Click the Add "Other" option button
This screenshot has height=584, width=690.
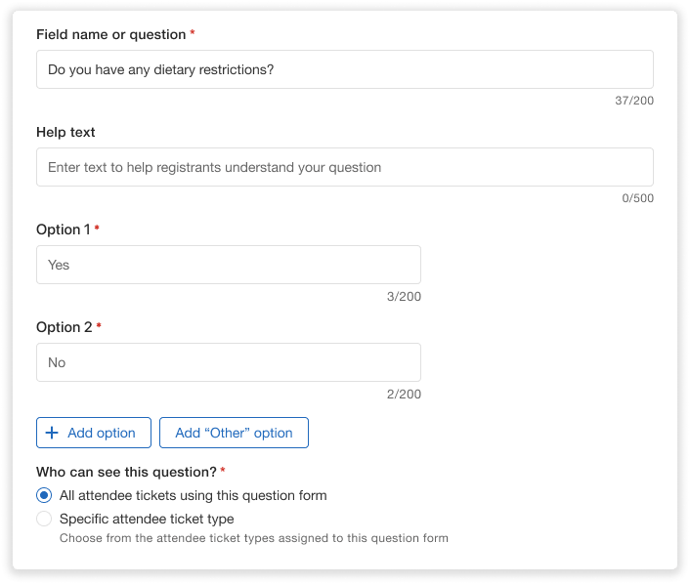(234, 433)
